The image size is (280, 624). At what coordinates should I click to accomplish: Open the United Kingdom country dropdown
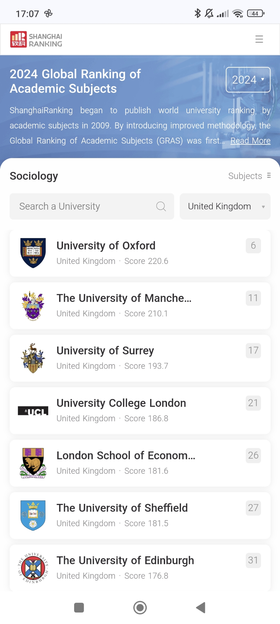point(225,207)
